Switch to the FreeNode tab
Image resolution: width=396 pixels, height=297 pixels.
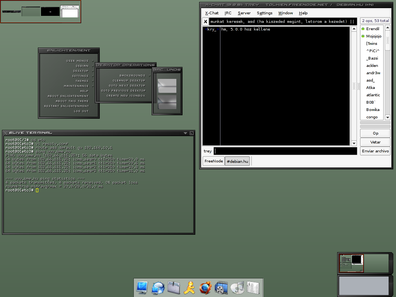[213, 161]
